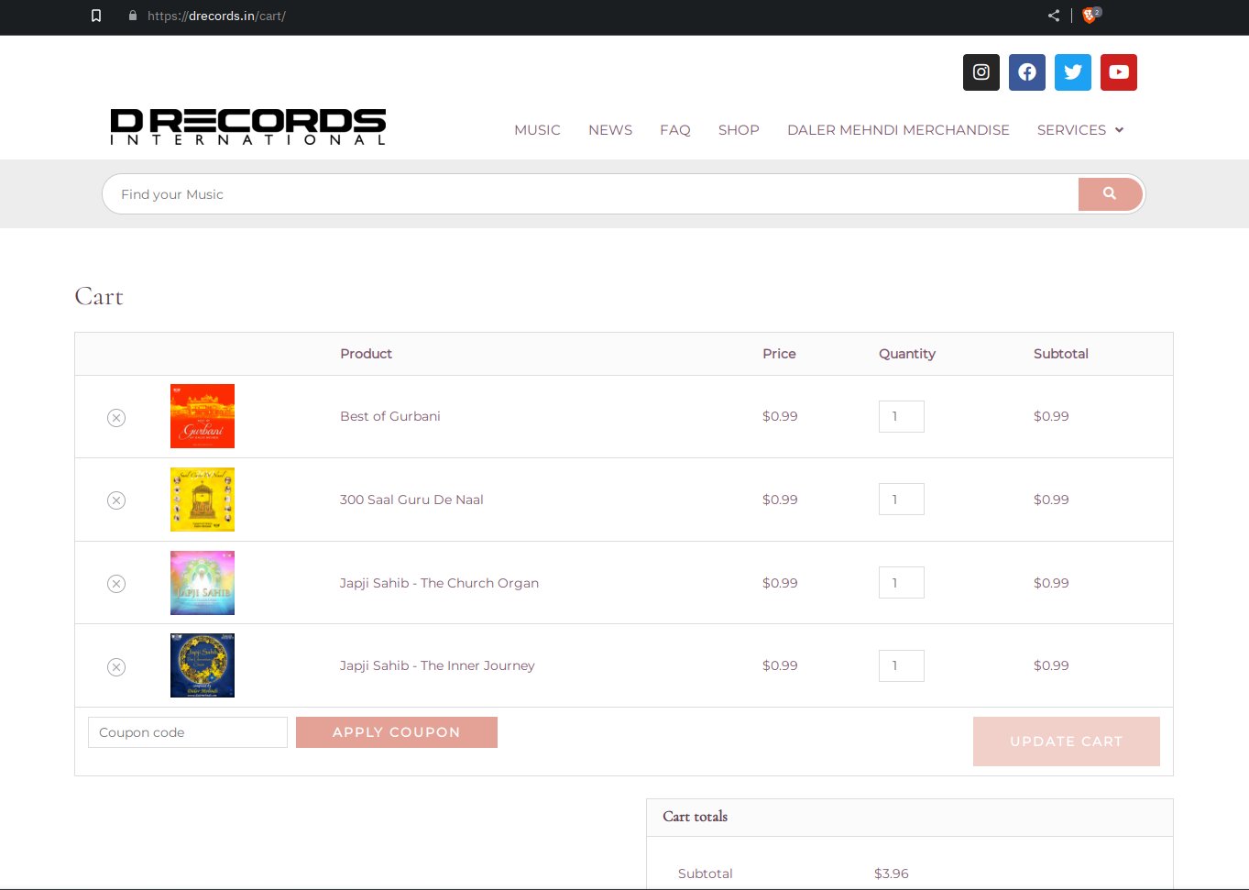Click the Inner Journey quantity box

[x=902, y=665]
